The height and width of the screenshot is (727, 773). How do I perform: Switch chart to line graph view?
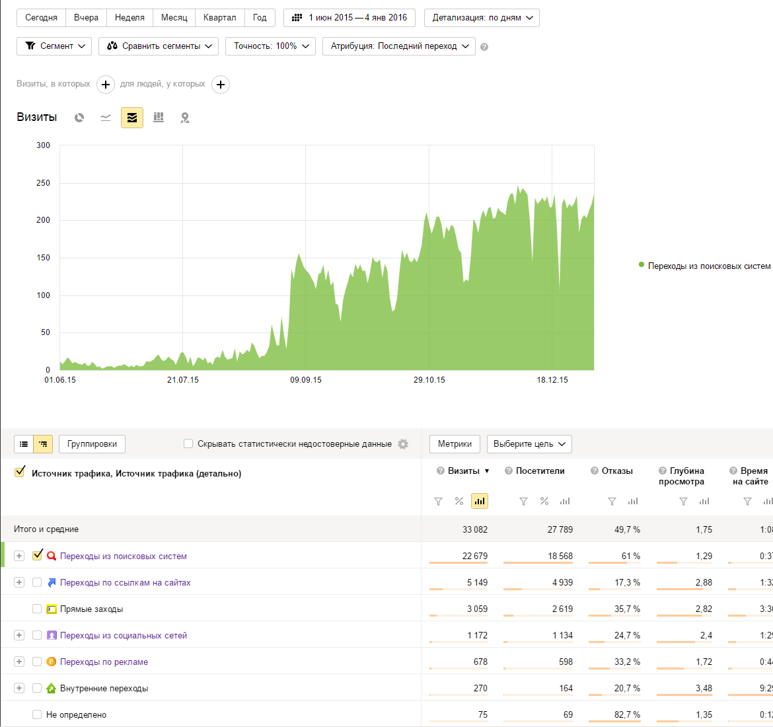click(x=106, y=118)
